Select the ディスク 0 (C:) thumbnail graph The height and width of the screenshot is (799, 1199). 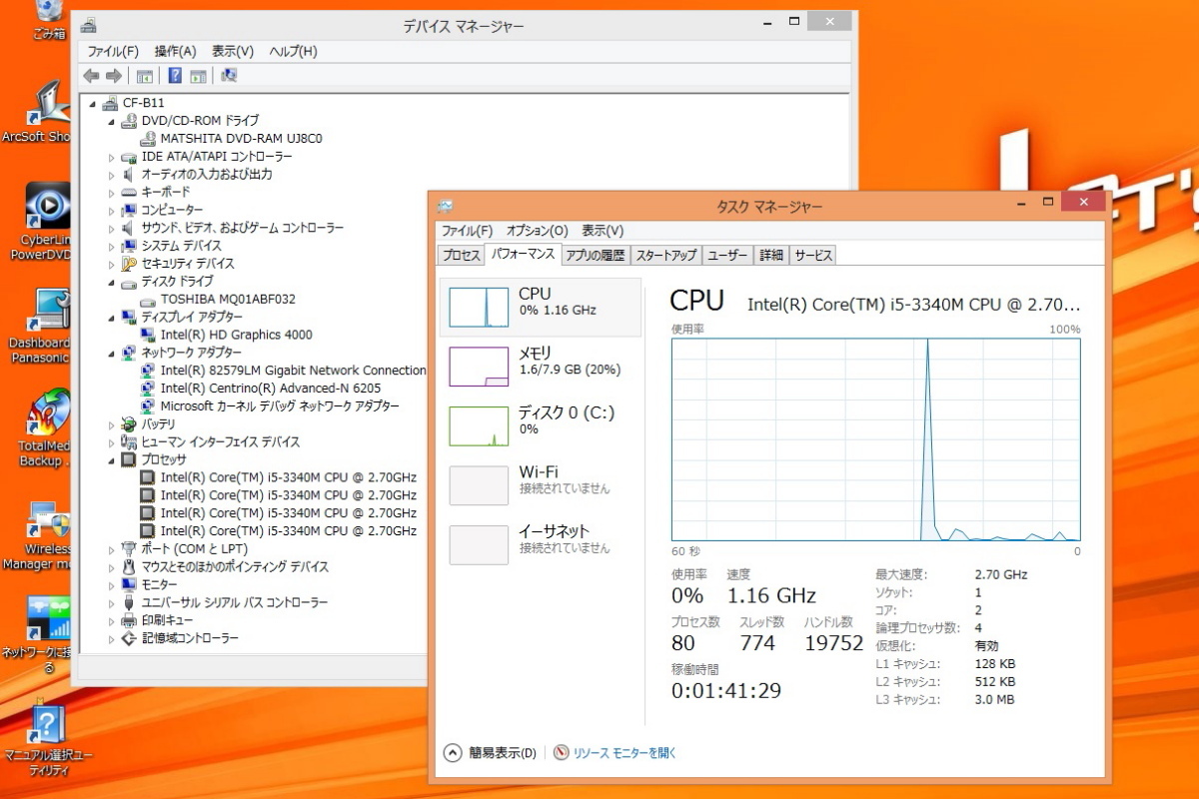(x=479, y=425)
